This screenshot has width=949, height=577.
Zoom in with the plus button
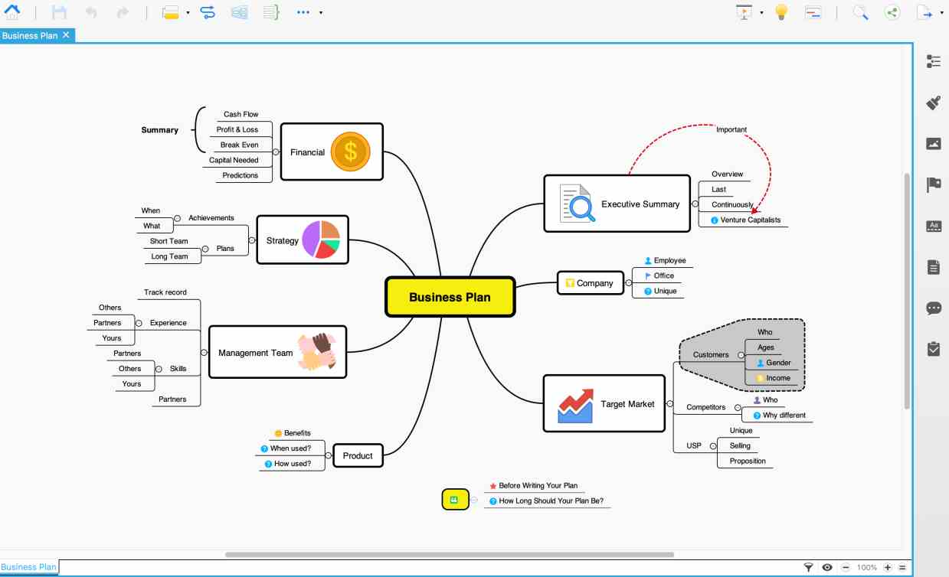tap(887, 568)
